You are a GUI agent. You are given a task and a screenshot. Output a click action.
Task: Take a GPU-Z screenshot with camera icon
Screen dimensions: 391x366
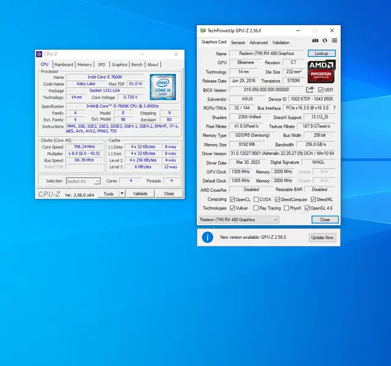(315, 40)
